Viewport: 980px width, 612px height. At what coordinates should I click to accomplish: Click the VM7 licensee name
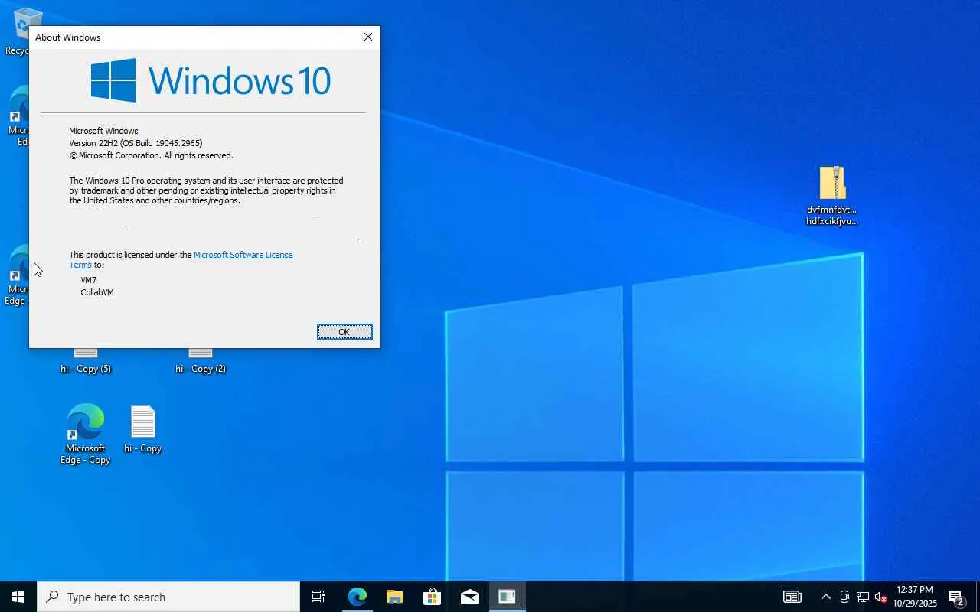point(89,280)
